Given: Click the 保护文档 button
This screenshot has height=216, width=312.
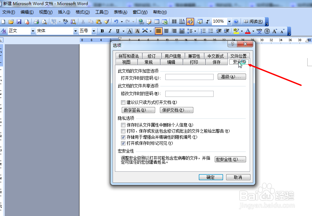Looking at the screenshot, I should pos(176,110).
